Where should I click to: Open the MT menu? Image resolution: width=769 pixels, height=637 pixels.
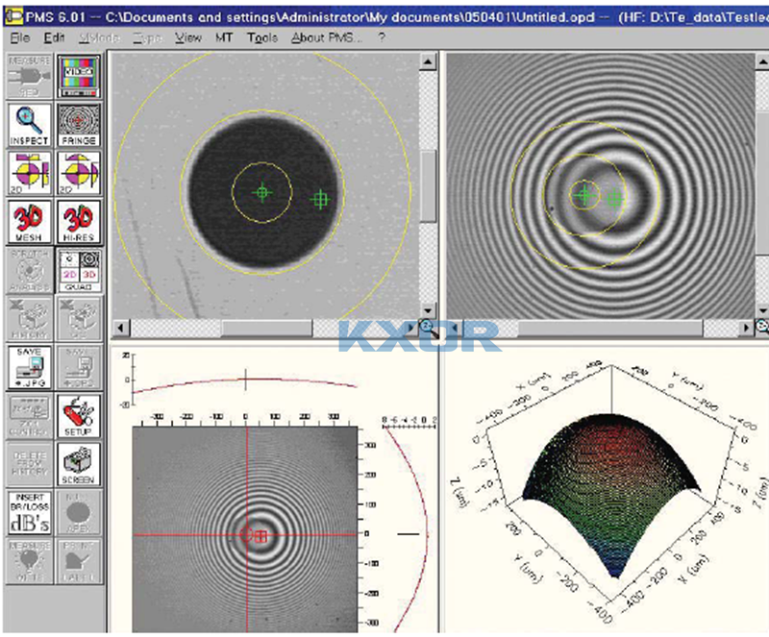click(x=224, y=37)
